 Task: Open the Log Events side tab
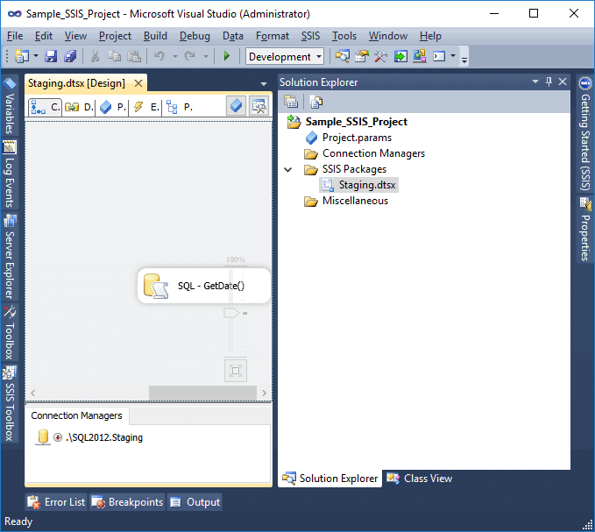coord(10,174)
